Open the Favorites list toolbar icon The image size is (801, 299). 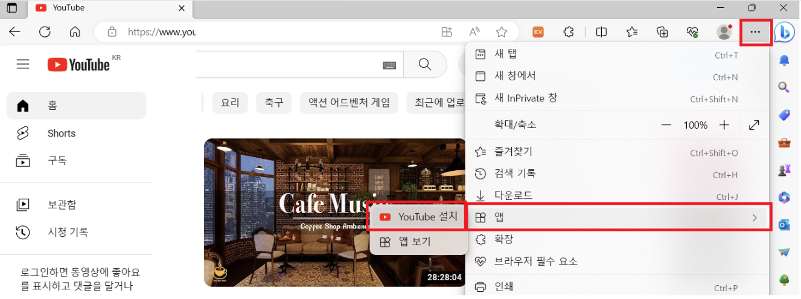(x=631, y=32)
